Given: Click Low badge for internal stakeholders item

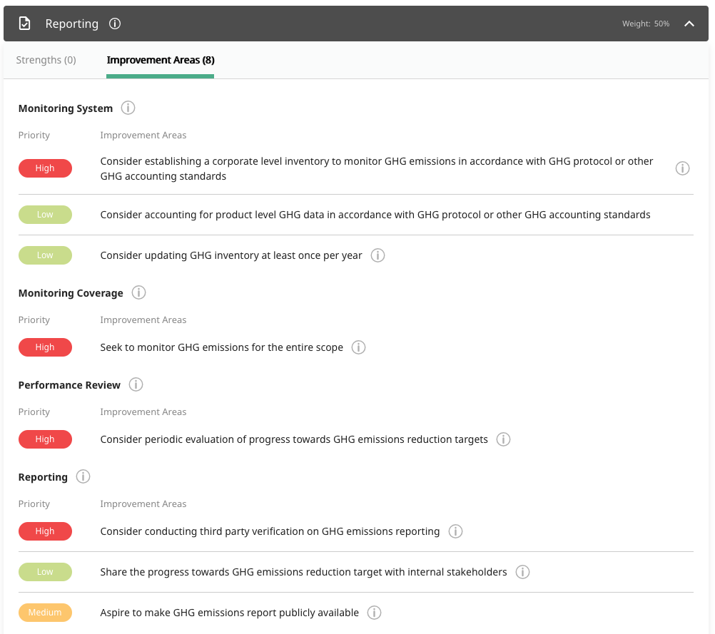Looking at the screenshot, I should 45,572.
